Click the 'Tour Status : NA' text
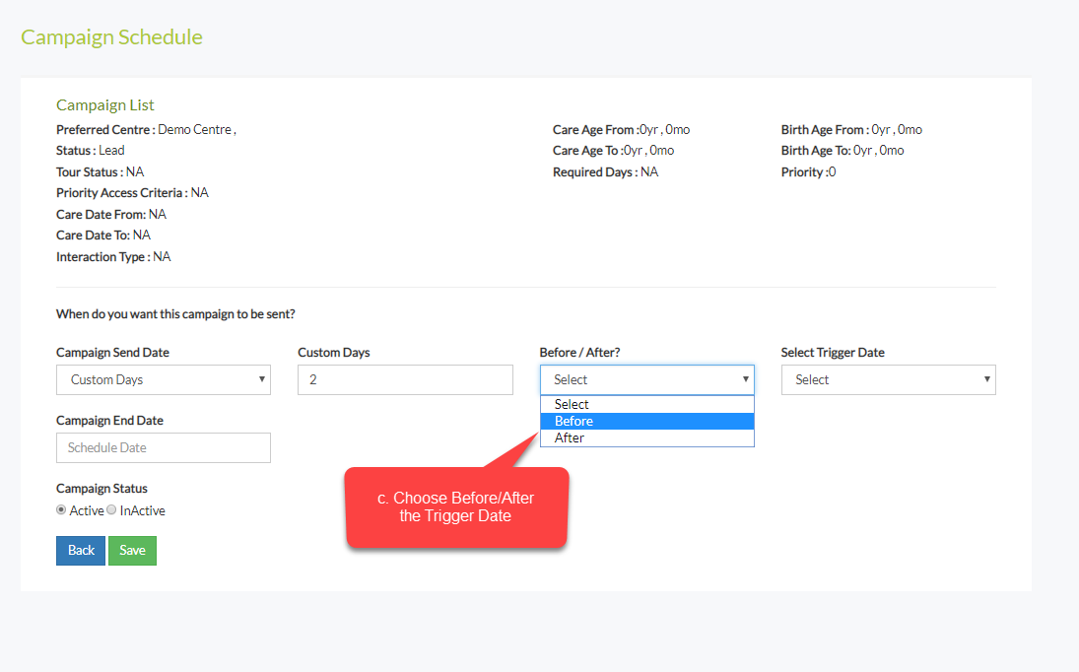Image resolution: width=1079 pixels, height=672 pixels. (101, 172)
